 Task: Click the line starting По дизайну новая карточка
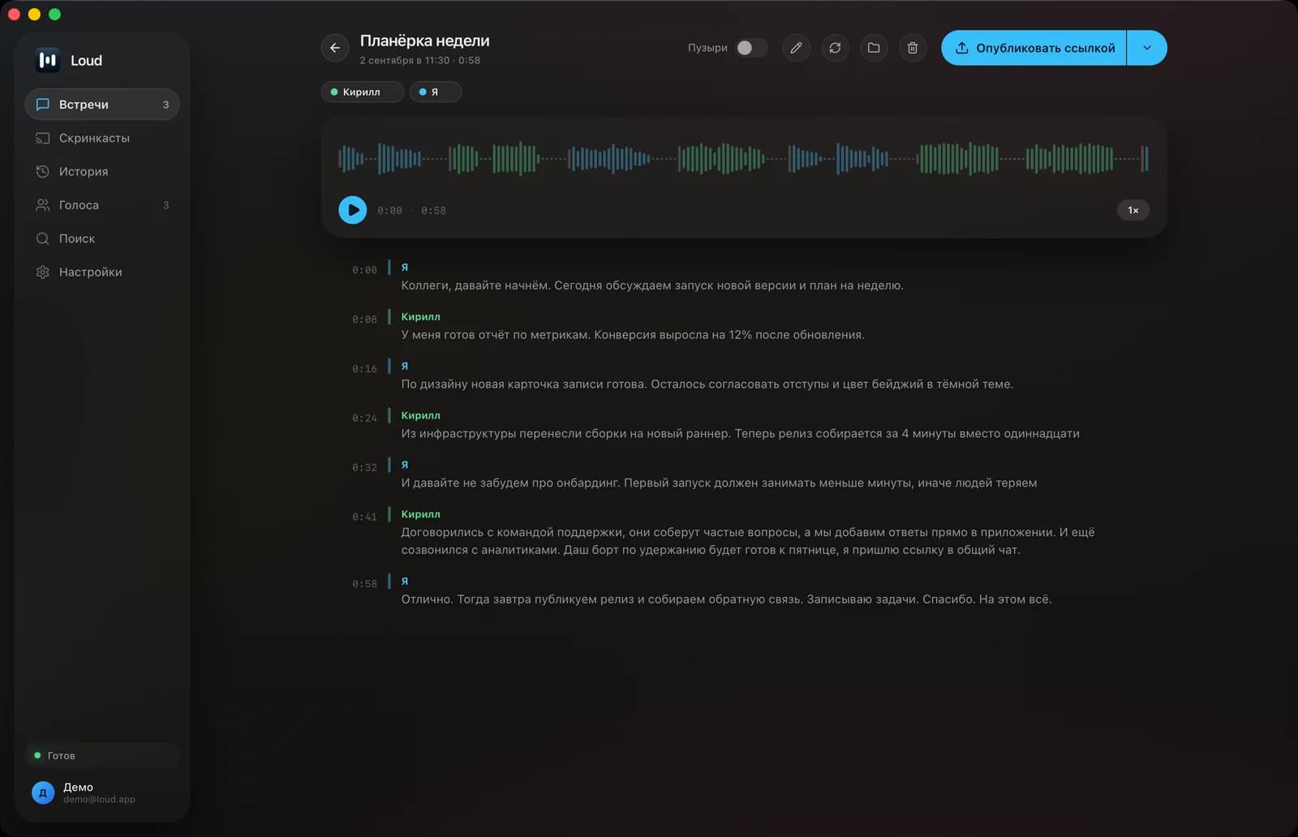(707, 384)
